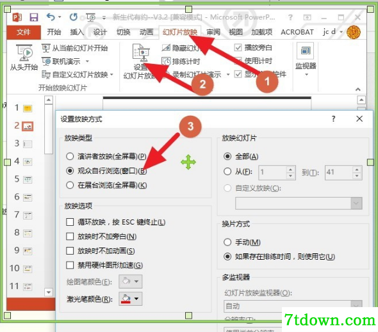
Task: Click the 从 starting slide number field
Action: point(272,172)
